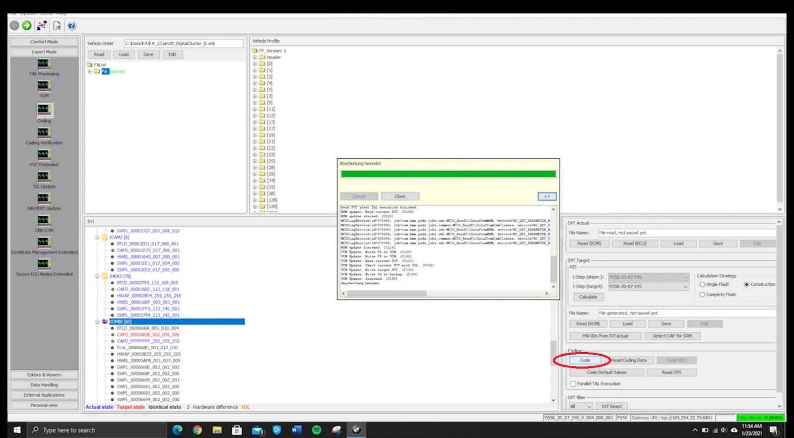Image resolution: width=794 pixels, height=438 pixels.
Task: Click the connect/disconnect toolbar icon
Action: coord(42,25)
